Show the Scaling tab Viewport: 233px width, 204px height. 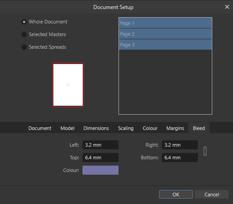(x=126, y=128)
